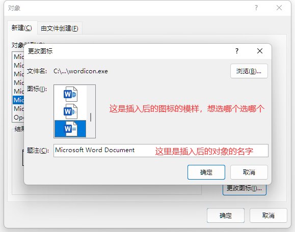Click the icon list scrollbar thumb
Screen dimensions: 295x232
[91, 117]
